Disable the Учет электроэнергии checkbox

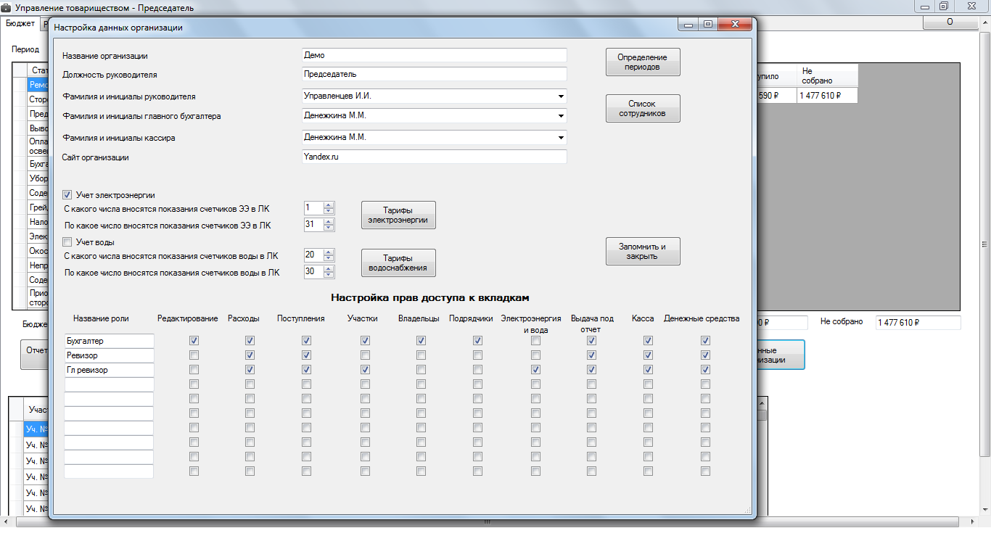click(x=67, y=195)
